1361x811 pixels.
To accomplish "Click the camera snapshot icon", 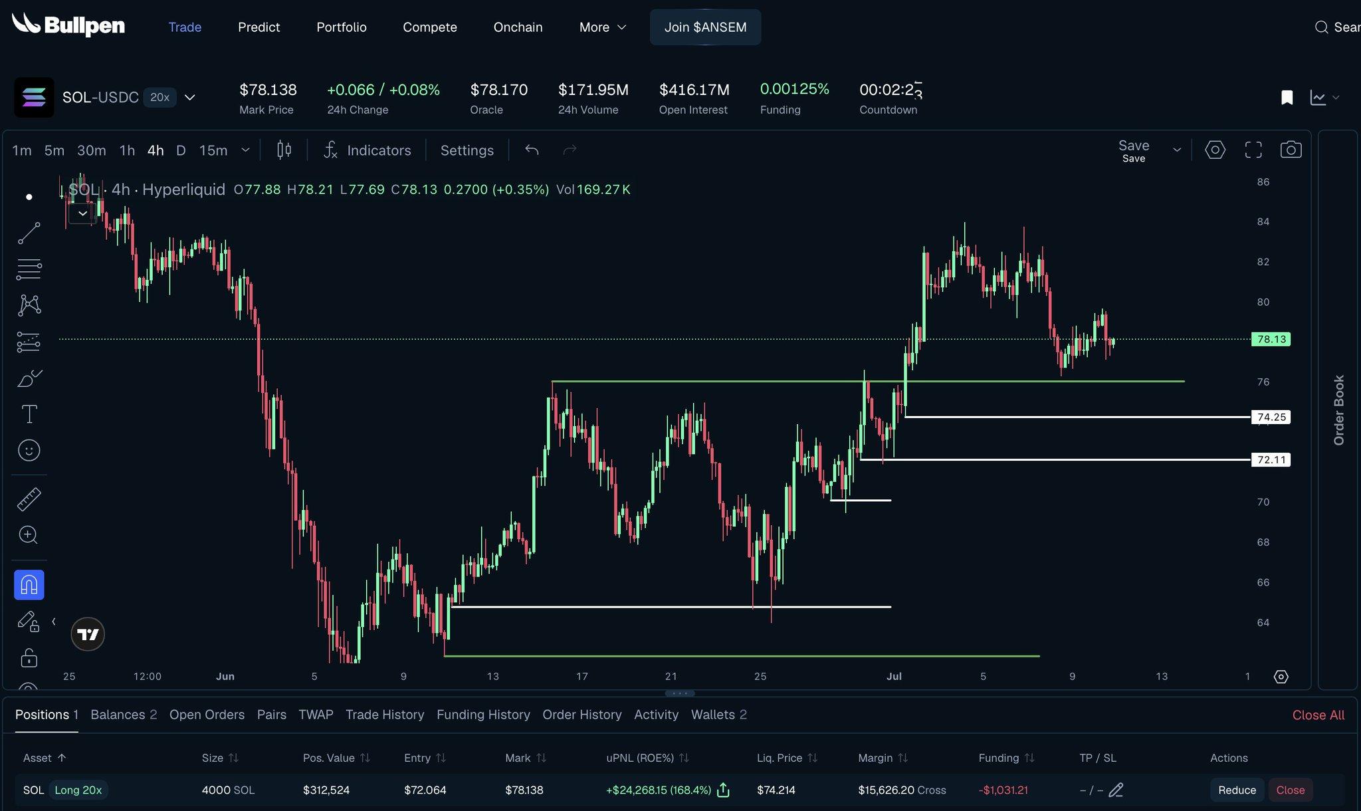I will click(1291, 150).
